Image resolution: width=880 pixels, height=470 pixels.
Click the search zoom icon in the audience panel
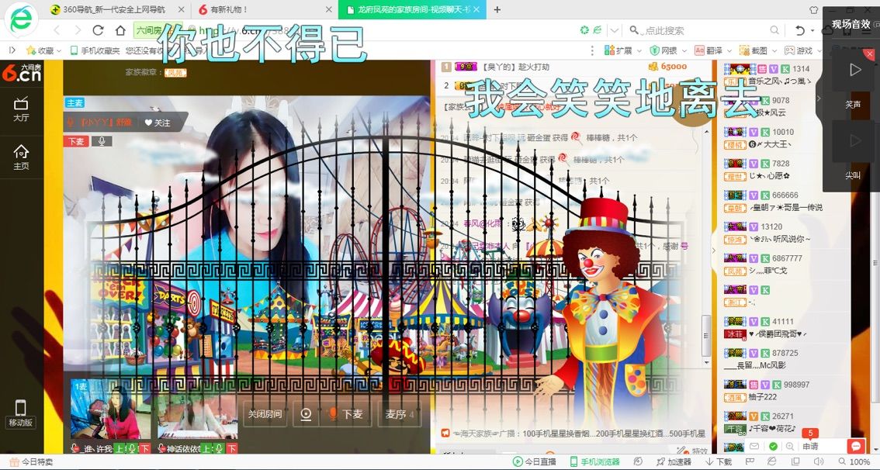pyautogui.click(x=790, y=446)
